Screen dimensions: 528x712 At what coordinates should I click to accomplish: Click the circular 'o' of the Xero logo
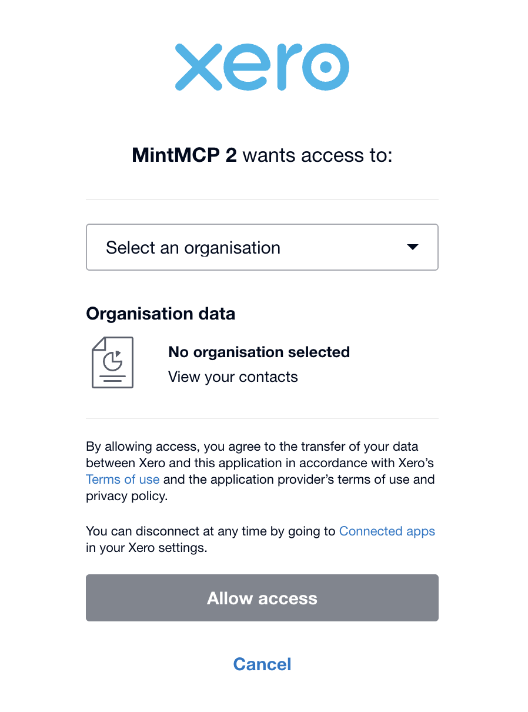tap(325, 67)
